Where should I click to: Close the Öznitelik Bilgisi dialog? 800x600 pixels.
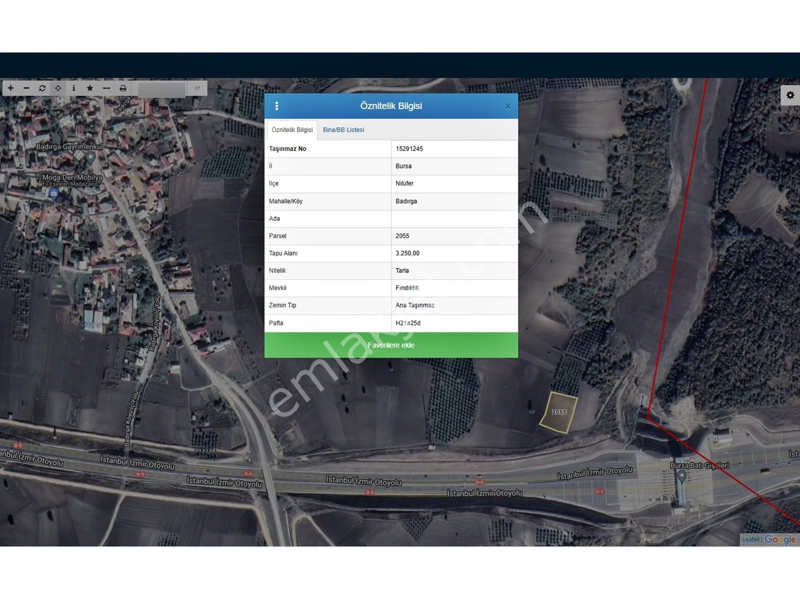tap(507, 106)
